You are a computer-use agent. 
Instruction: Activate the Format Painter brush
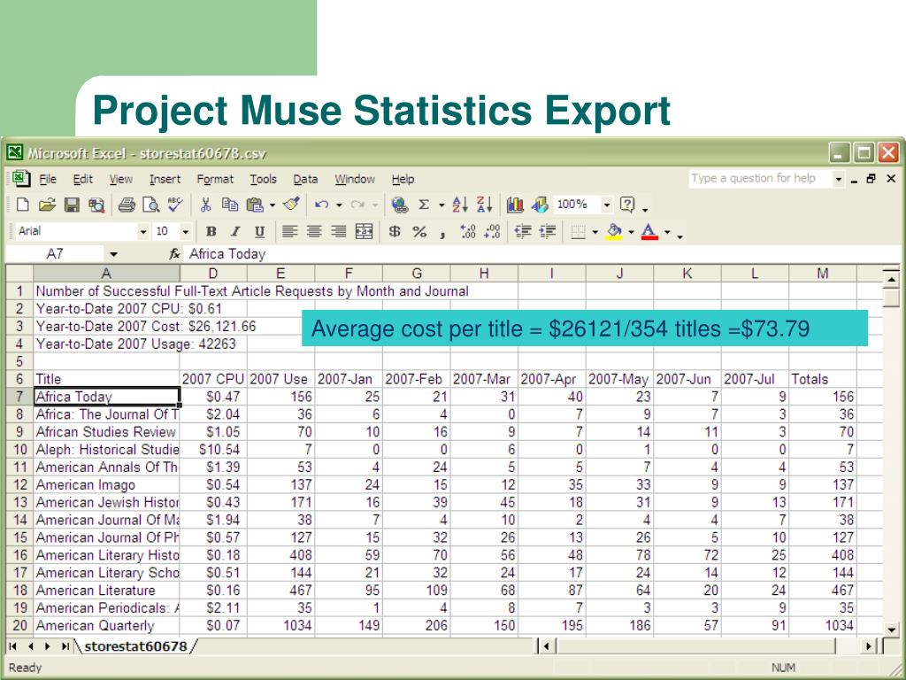click(x=292, y=204)
